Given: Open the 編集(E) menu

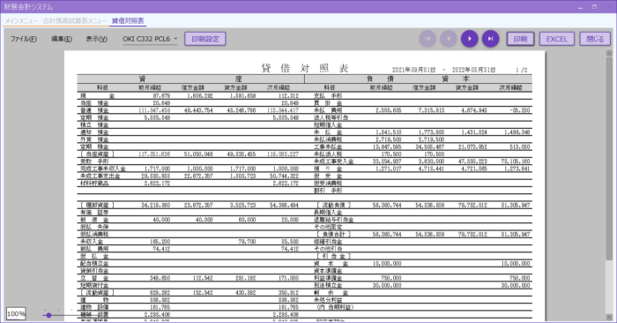Looking at the screenshot, I should pyautogui.click(x=62, y=39).
